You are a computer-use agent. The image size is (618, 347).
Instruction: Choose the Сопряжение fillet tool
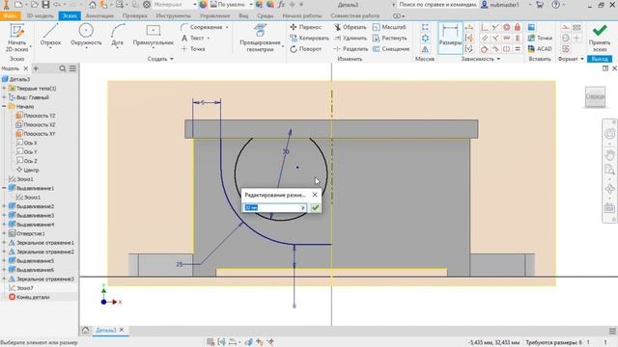[x=204, y=27]
